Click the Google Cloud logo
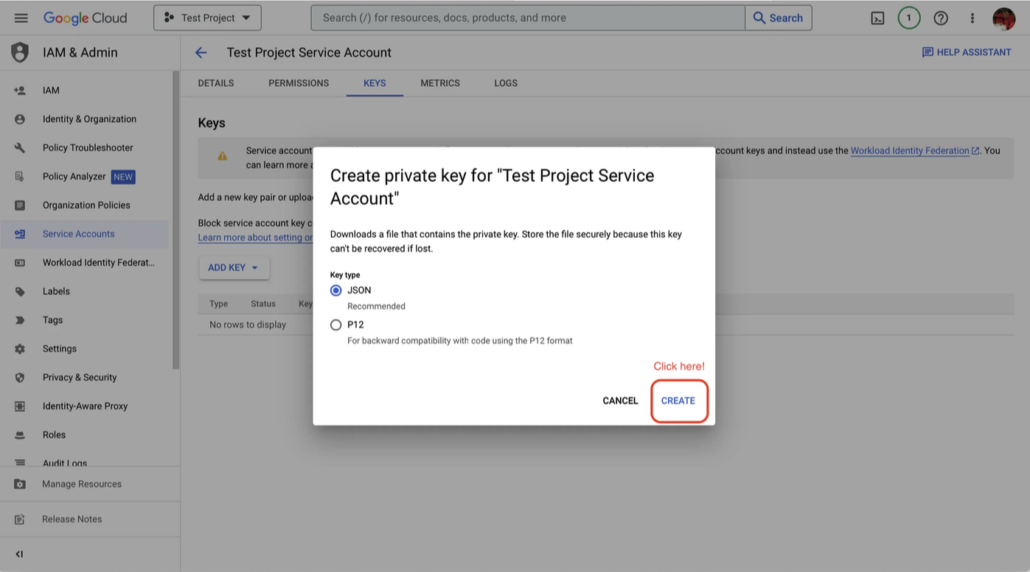Image resolution: width=1030 pixels, height=572 pixels. click(x=85, y=18)
